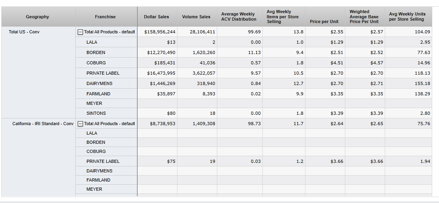Click the SINTONS franchise row label
Viewport: 439px width, 203px height.
point(96,113)
